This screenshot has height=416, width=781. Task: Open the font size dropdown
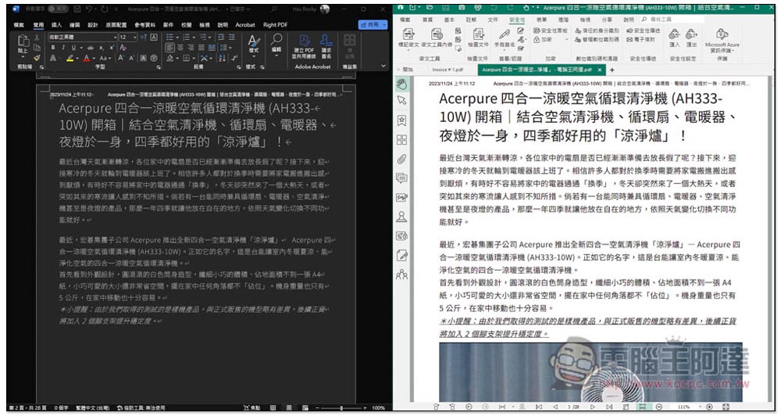(x=134, y=38)
